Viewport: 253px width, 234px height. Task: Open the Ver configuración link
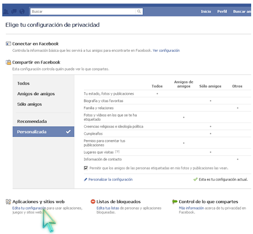166,50
